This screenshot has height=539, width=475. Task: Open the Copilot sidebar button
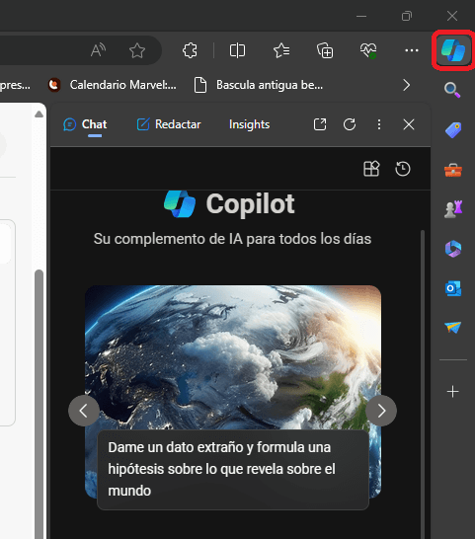453,50
